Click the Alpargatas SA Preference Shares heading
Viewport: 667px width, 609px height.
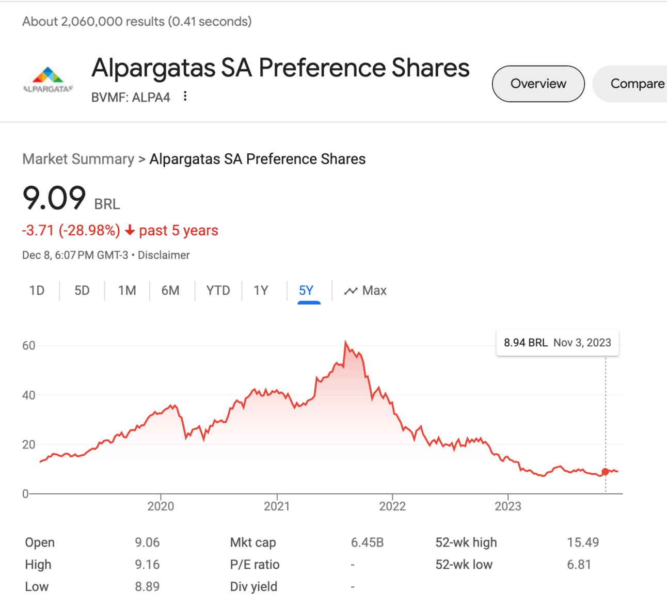pyautogui.click(x=280, y=68)
